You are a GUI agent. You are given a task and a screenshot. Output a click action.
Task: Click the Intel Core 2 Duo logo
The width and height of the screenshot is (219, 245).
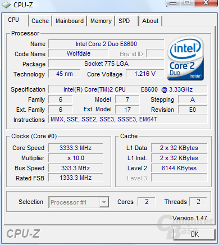[x=185, y=58]
